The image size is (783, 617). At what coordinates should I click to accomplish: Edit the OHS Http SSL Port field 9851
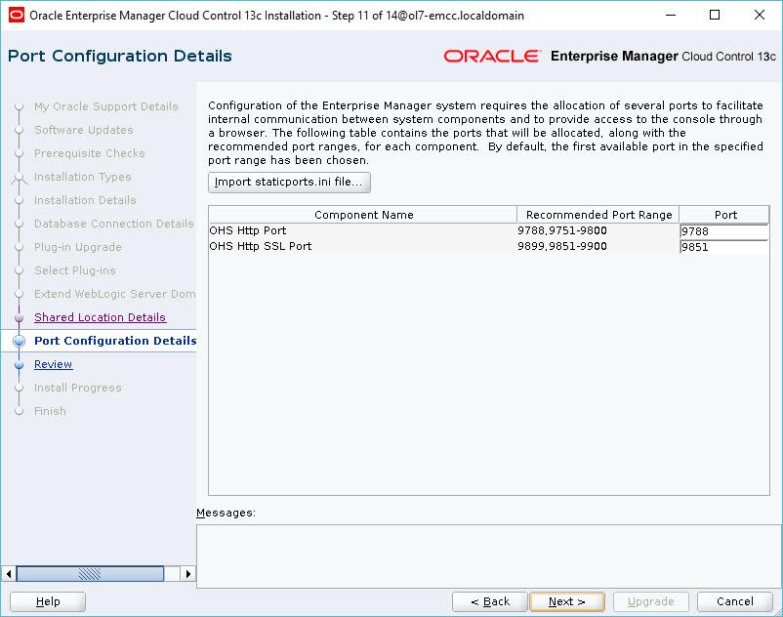[x=724, y=247]
